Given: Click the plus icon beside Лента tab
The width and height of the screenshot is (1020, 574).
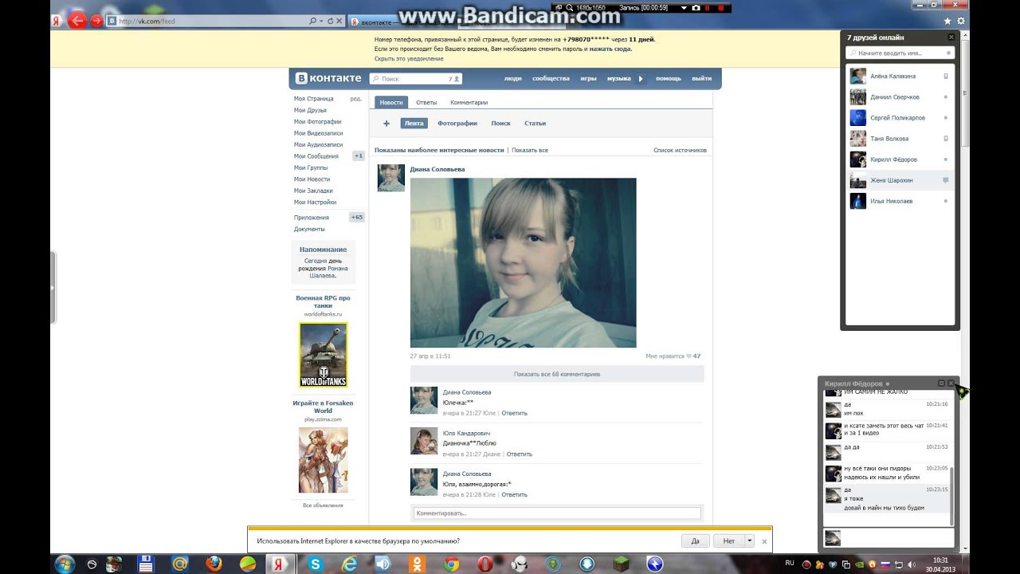Looking at the screenshot, I should click(386, 124).
